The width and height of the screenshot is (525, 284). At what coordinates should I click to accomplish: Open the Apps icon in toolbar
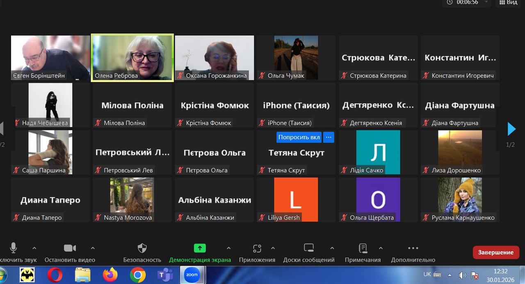[257, 248]
